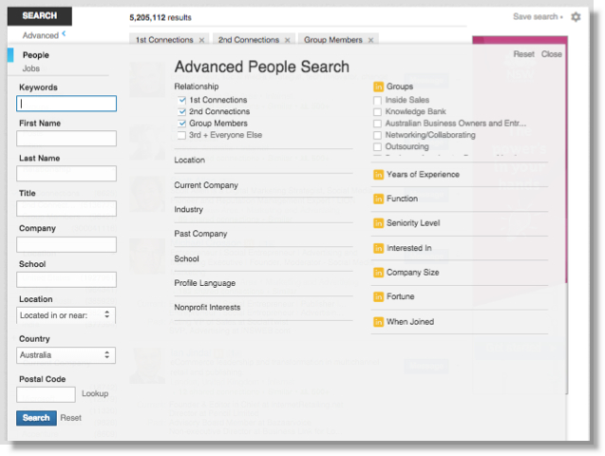Click the premium icon beside Function
Viewport: 605px width, 456px height.
point(379,199)
